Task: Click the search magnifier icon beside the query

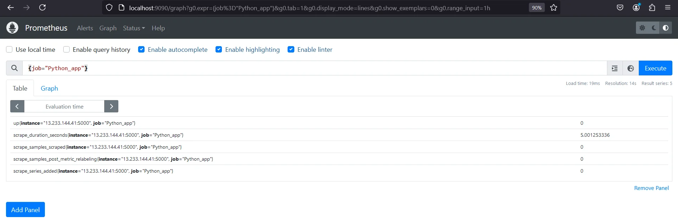Action: coord(14,68)
